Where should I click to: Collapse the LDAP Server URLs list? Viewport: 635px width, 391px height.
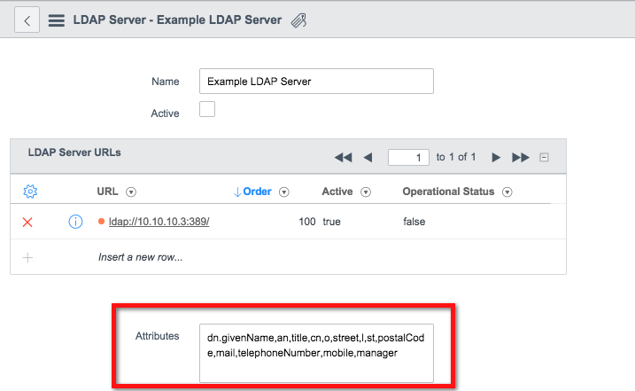pos(544,157)
